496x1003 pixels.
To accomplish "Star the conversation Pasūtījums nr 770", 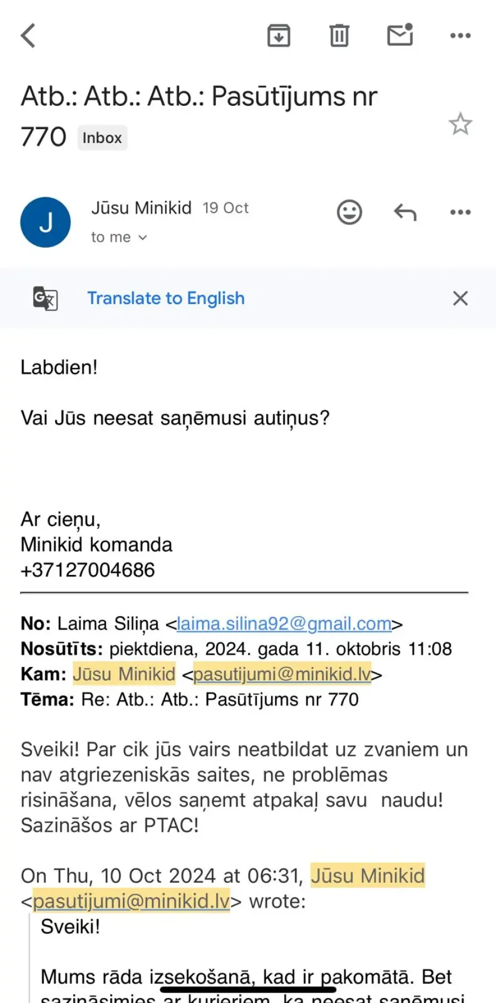I will (x=460, y=124).
